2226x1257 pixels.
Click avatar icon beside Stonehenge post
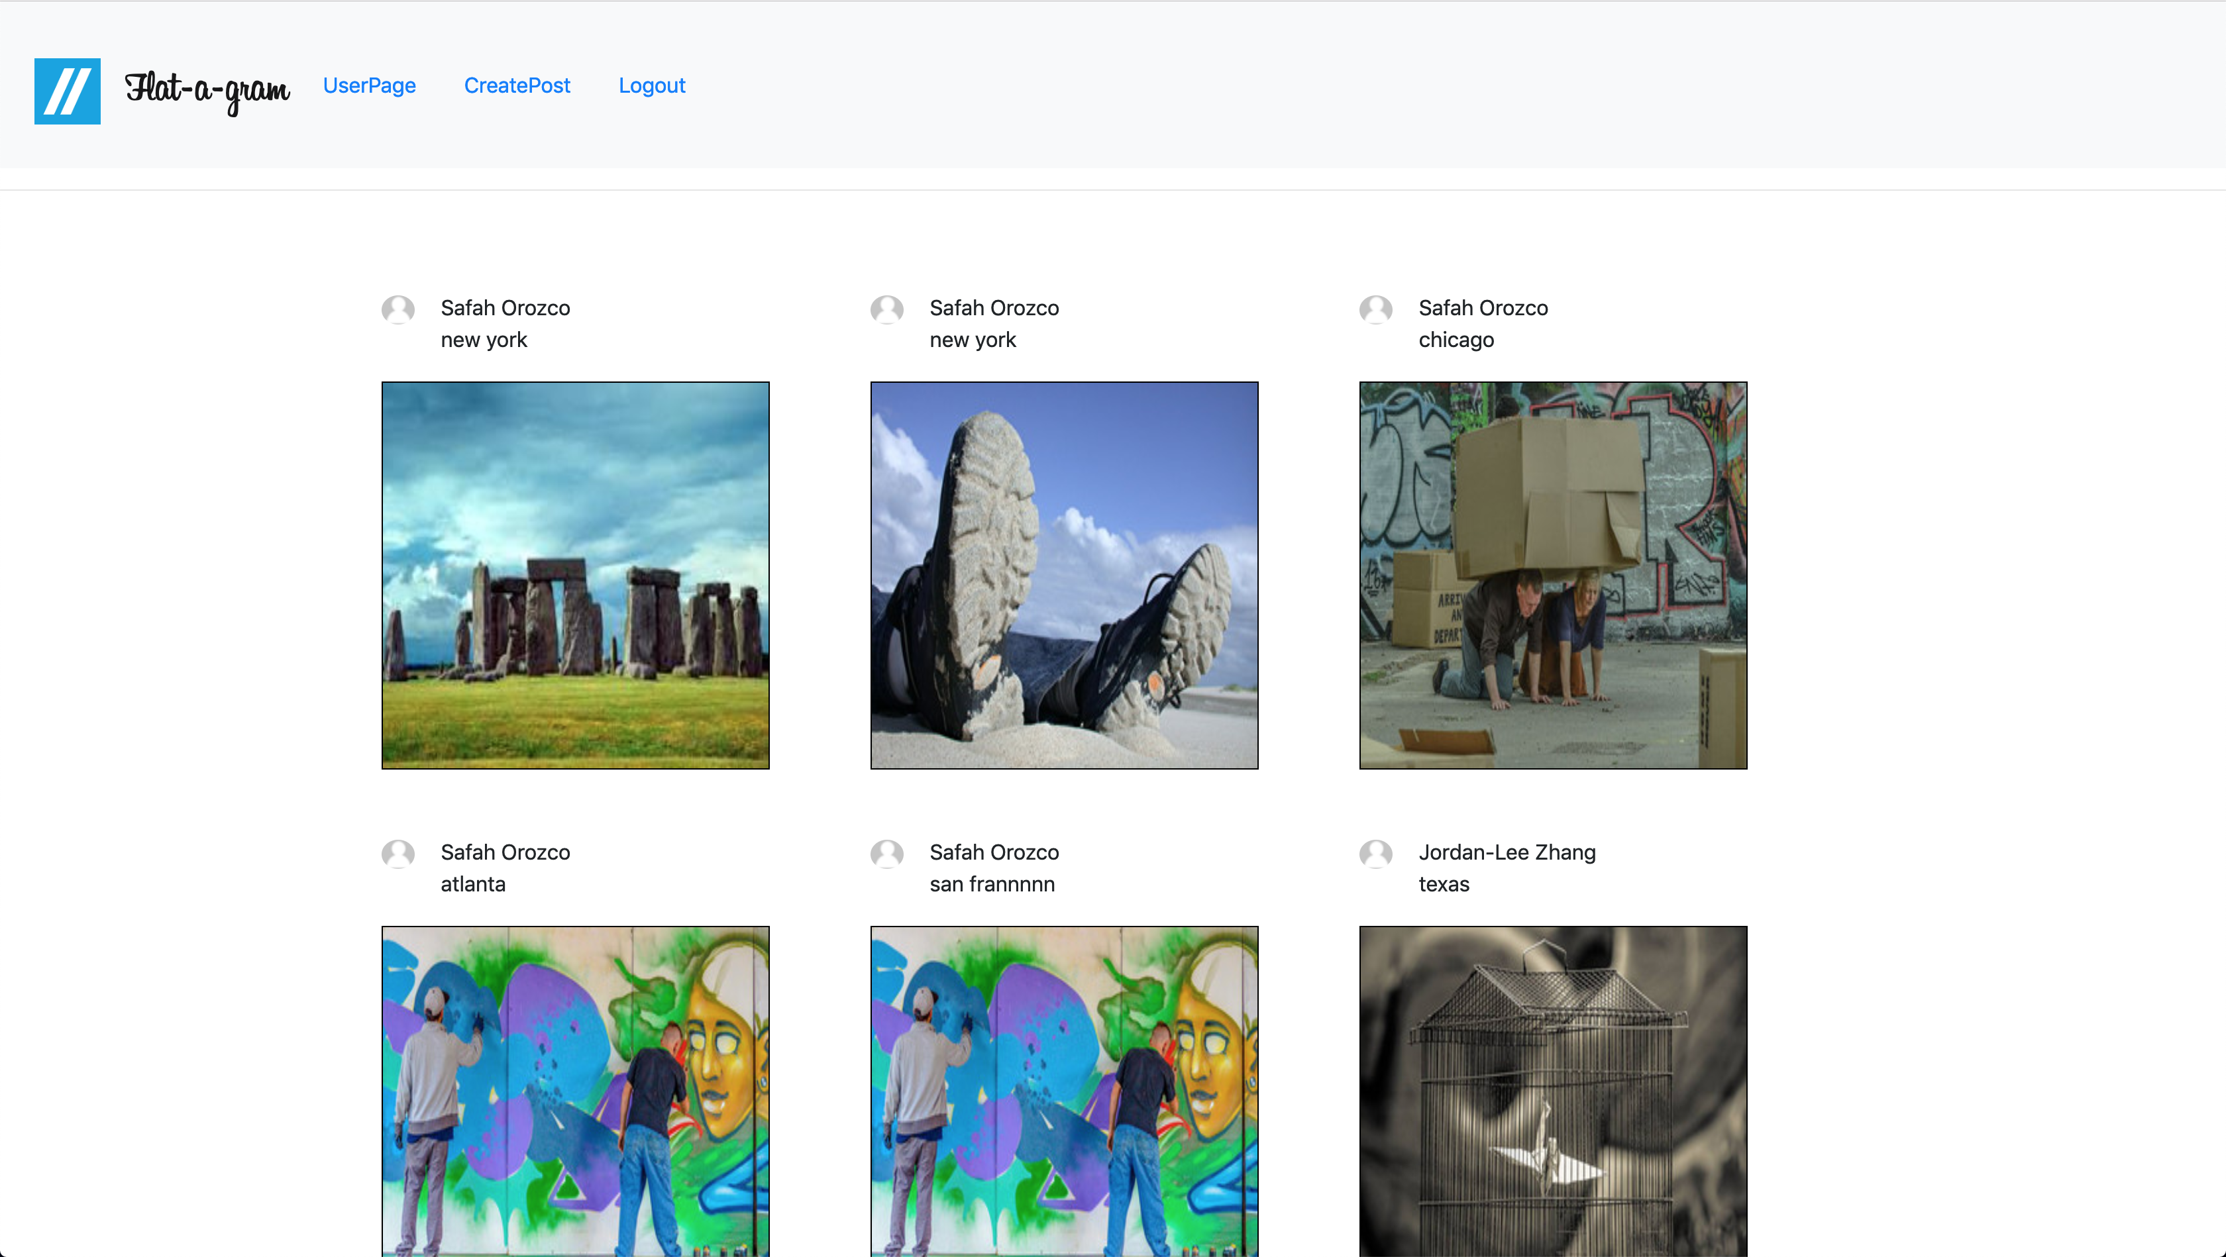click(x=397, y=309)
